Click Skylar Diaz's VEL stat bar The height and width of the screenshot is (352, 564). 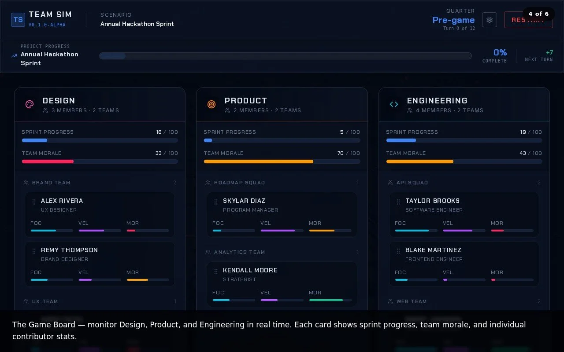coord(282,231)
